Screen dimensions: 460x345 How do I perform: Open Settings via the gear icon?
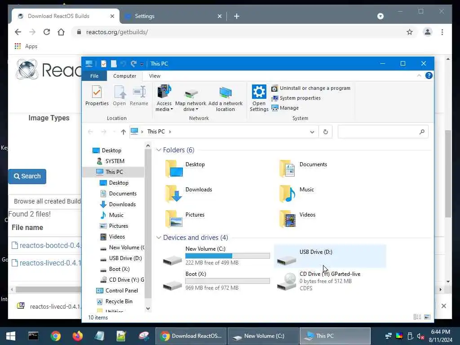pos(259,98)
